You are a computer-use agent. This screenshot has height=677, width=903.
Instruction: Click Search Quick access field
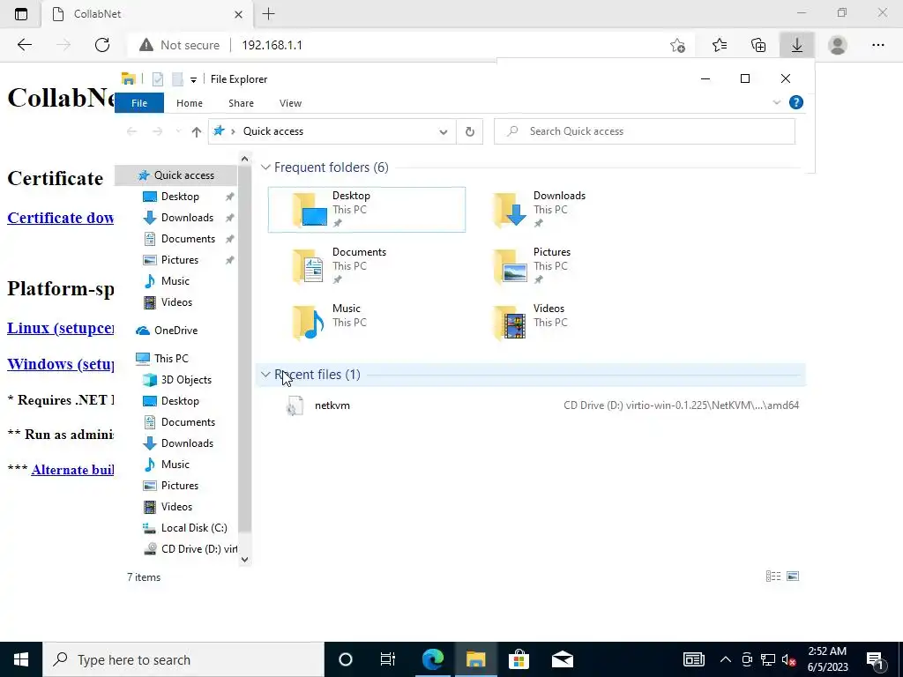point(645,131)
